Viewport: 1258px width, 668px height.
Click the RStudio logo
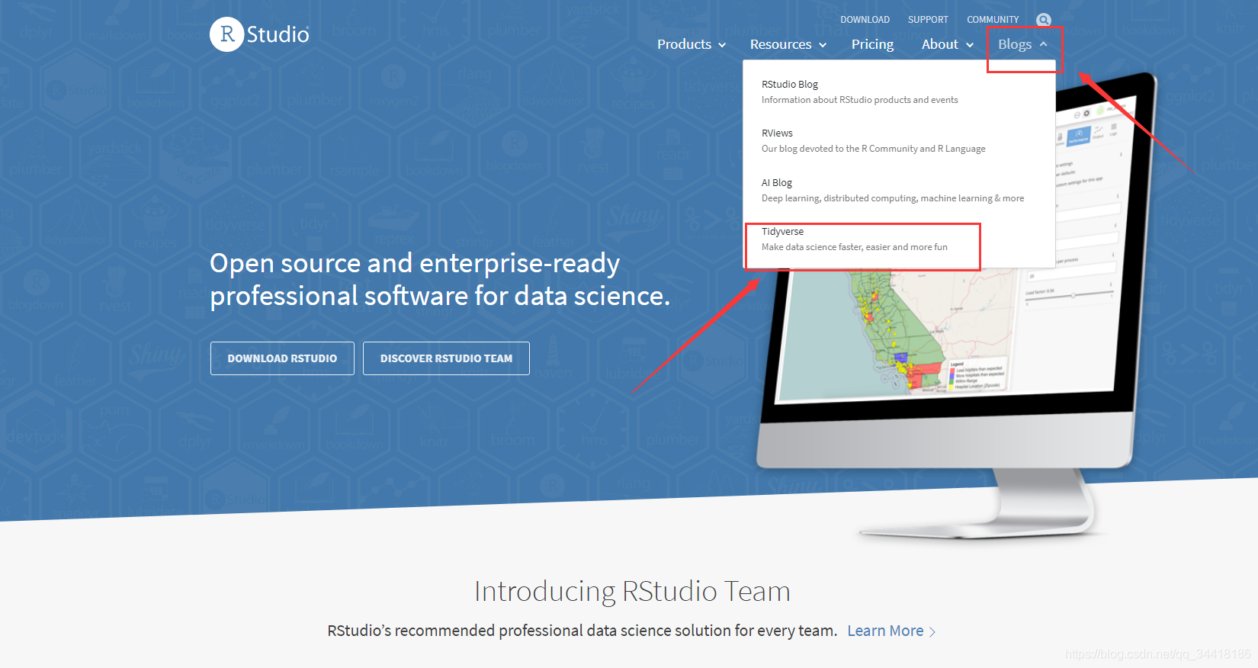point(260,34)
